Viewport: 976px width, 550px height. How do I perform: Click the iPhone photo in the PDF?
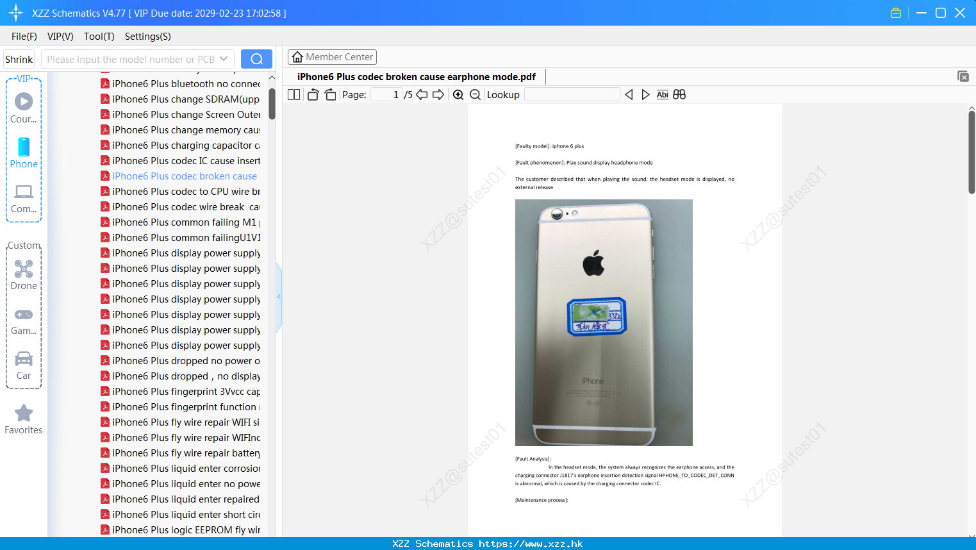pos(604,322)
